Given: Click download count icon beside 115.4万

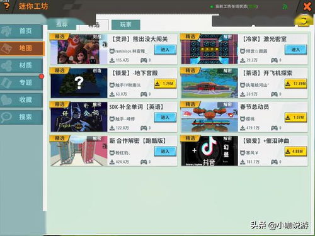Looking at the screenshot, I should point(112,60).
